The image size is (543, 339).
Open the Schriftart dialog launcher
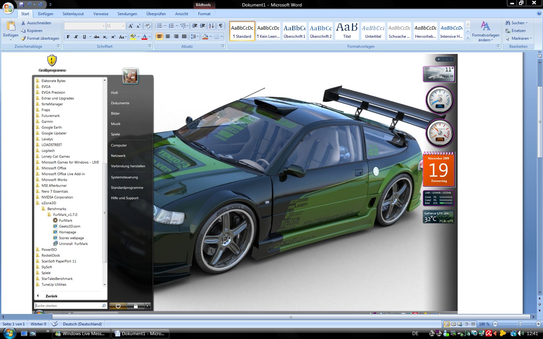coord(150,46)
